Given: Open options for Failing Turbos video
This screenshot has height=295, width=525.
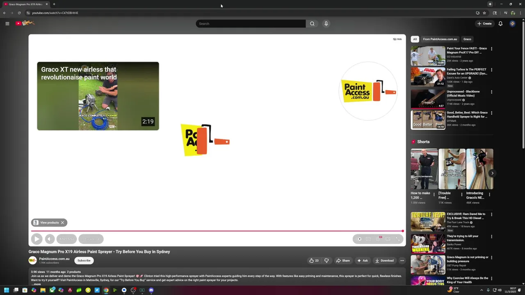Looking at the screenshot, I should point(491,70).
